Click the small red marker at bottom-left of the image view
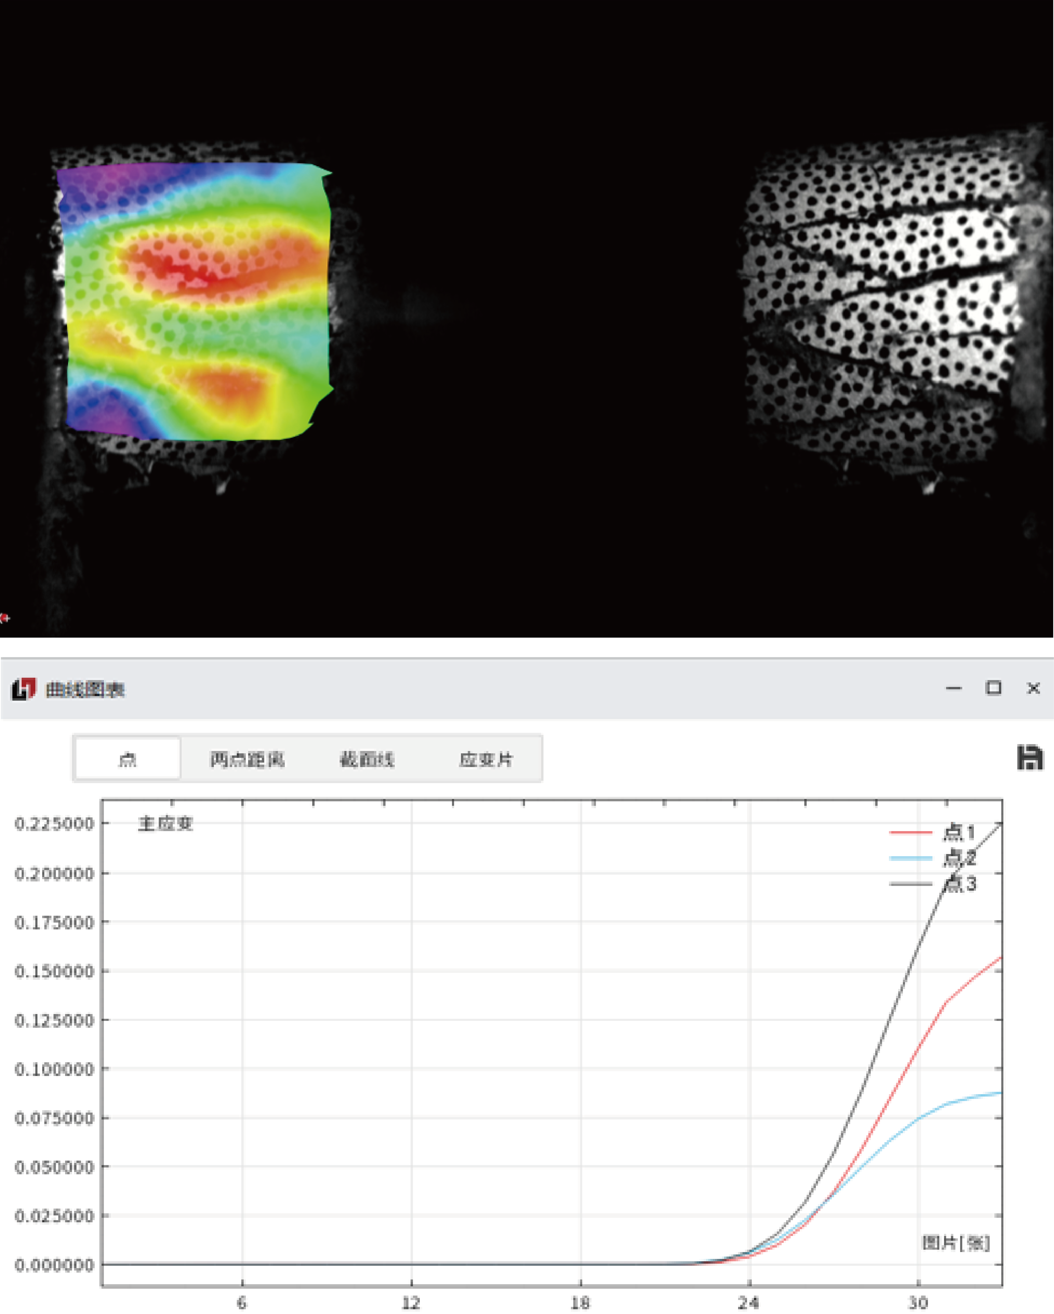 [x=4, y=618]
